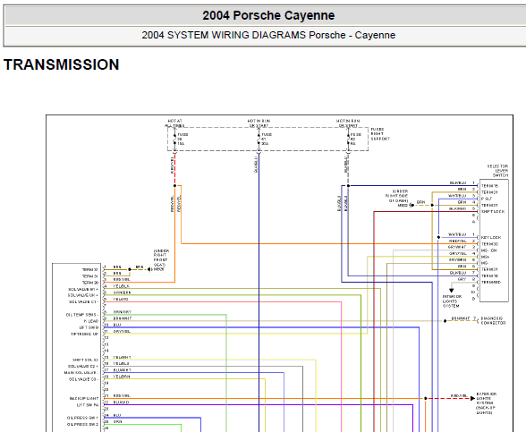
Task: Select the SOL VALVE C1 - label
Action: 83,302
